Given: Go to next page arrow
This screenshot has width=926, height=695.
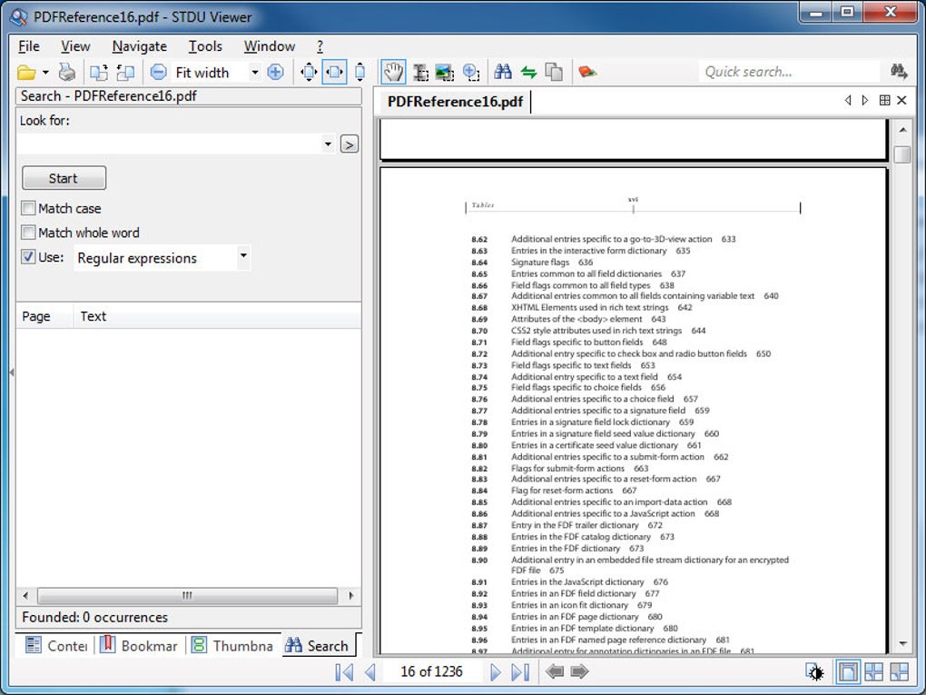Looking at the screenshot, I should [496, 672].
